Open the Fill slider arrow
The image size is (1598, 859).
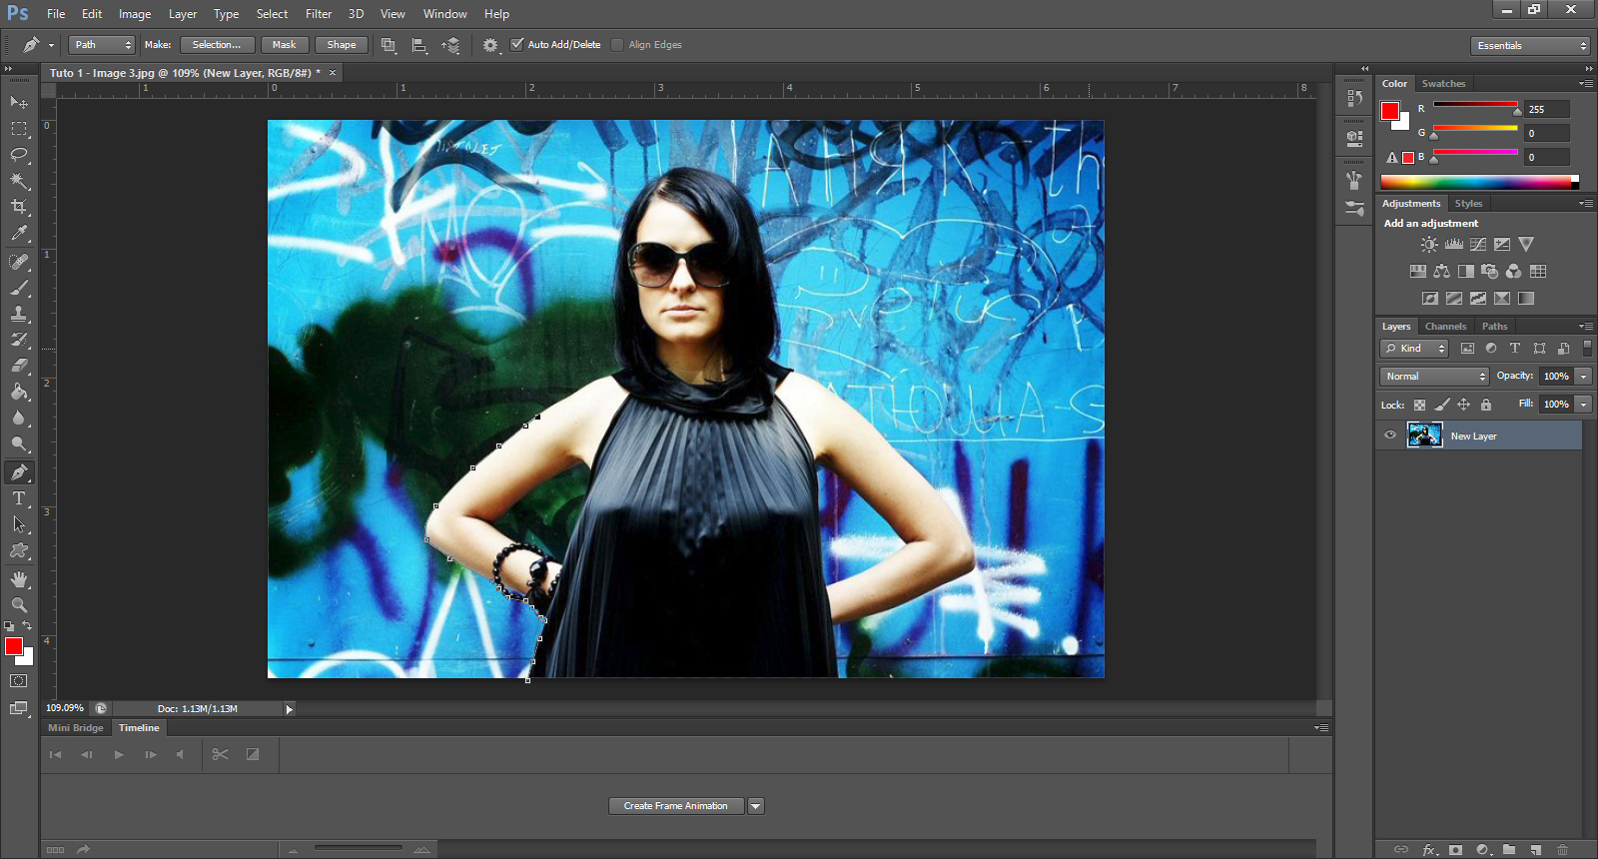[x=1584, y=405]
